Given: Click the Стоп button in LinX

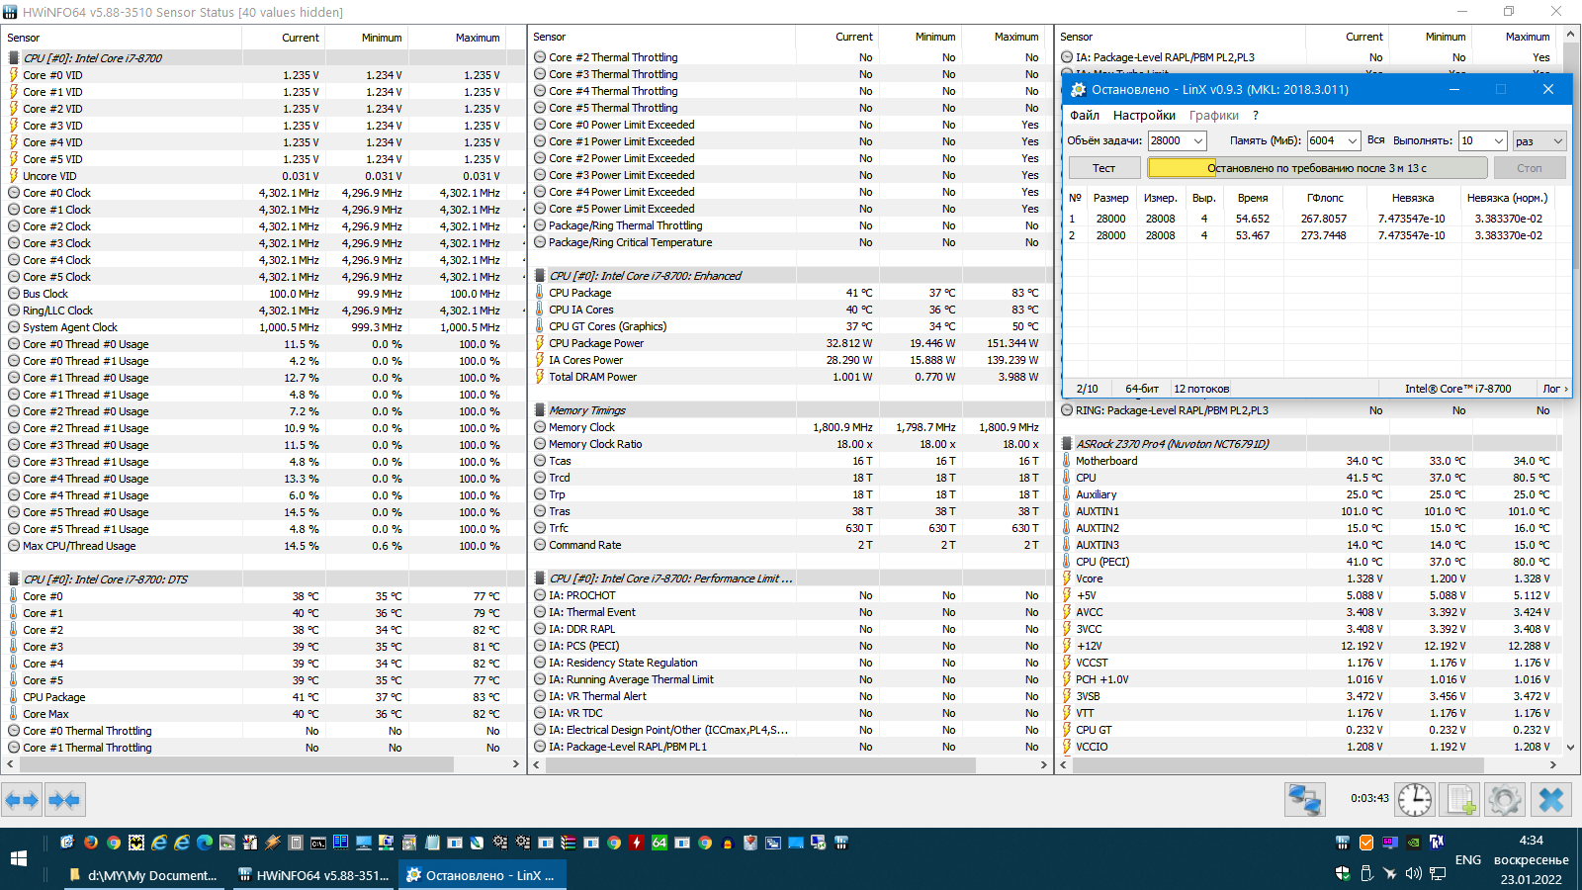Looking at the screenshot, I should pyautogui.click(x=1530, y=168).
